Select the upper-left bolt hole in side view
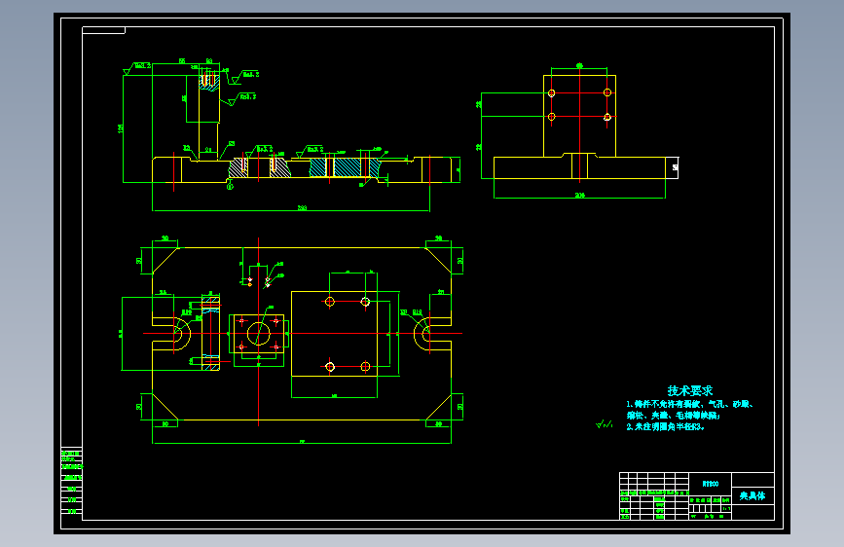844x547 pixels. point(551,93)
